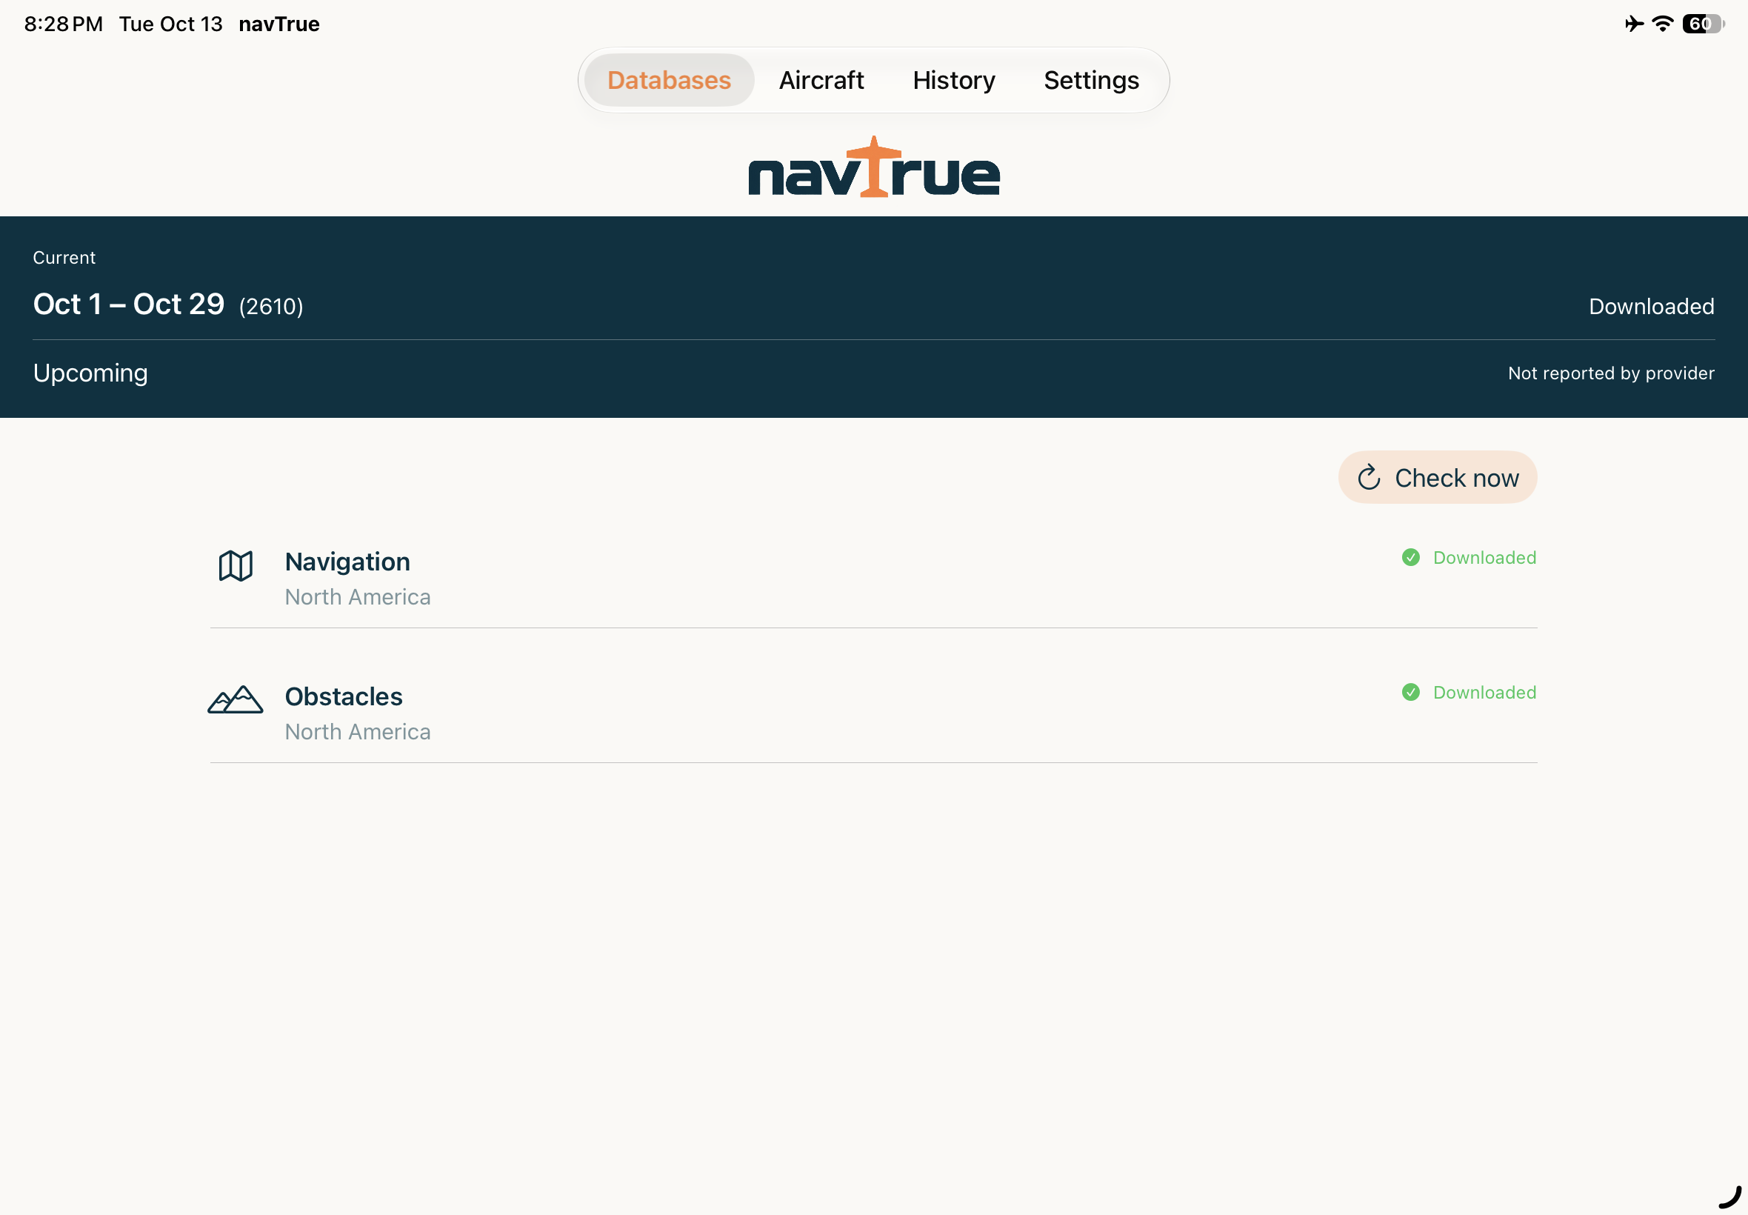This screenshot has width=1748, height=1215.
Task: Click the airplane mode icon in status bar
Action: [1633, 24]
